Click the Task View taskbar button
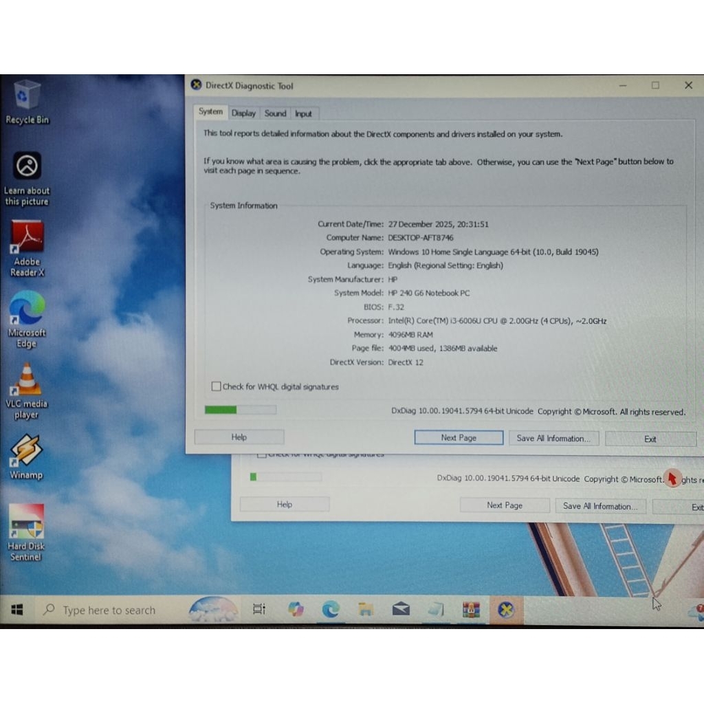Image resolution: width=704 pixels, height=704 pixels. click(x=259, y=610)
